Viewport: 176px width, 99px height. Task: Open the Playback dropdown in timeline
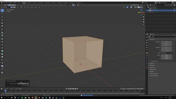click(x=7, y=89)
